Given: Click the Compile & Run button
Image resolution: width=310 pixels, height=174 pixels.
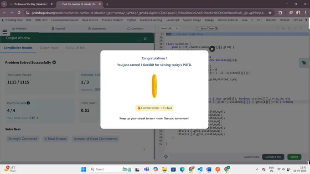Looking at the screenshot, I should click(x=273, y=157).
